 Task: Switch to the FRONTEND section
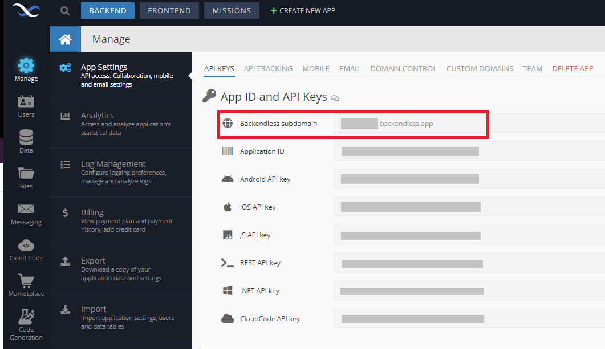[169, 10]
